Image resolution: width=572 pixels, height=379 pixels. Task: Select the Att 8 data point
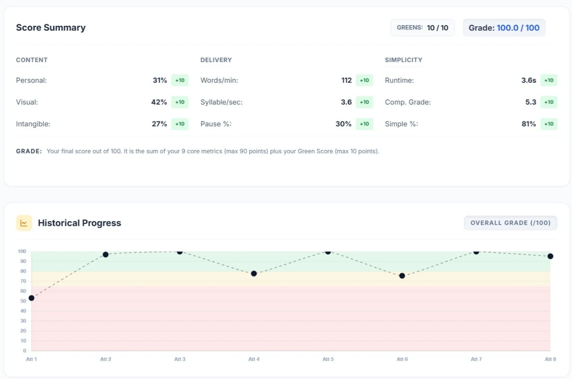tap(550, 256)
